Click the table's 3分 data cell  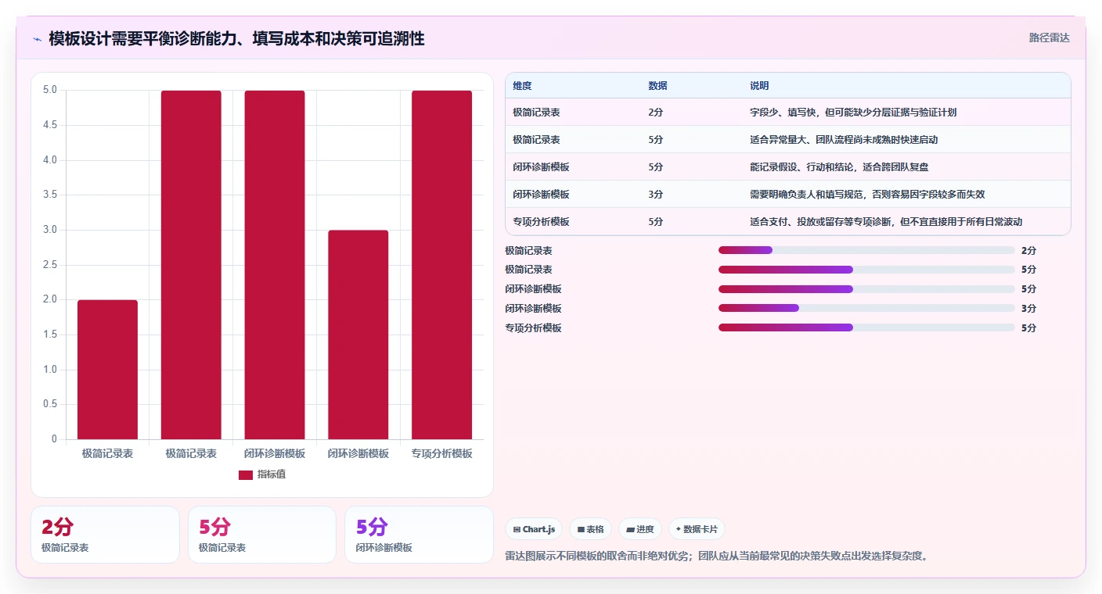click(656, 195)
